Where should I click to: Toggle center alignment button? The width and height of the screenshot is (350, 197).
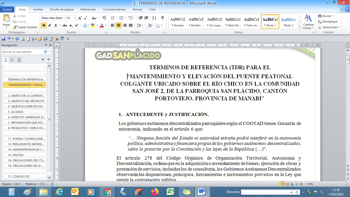(119, 25)
